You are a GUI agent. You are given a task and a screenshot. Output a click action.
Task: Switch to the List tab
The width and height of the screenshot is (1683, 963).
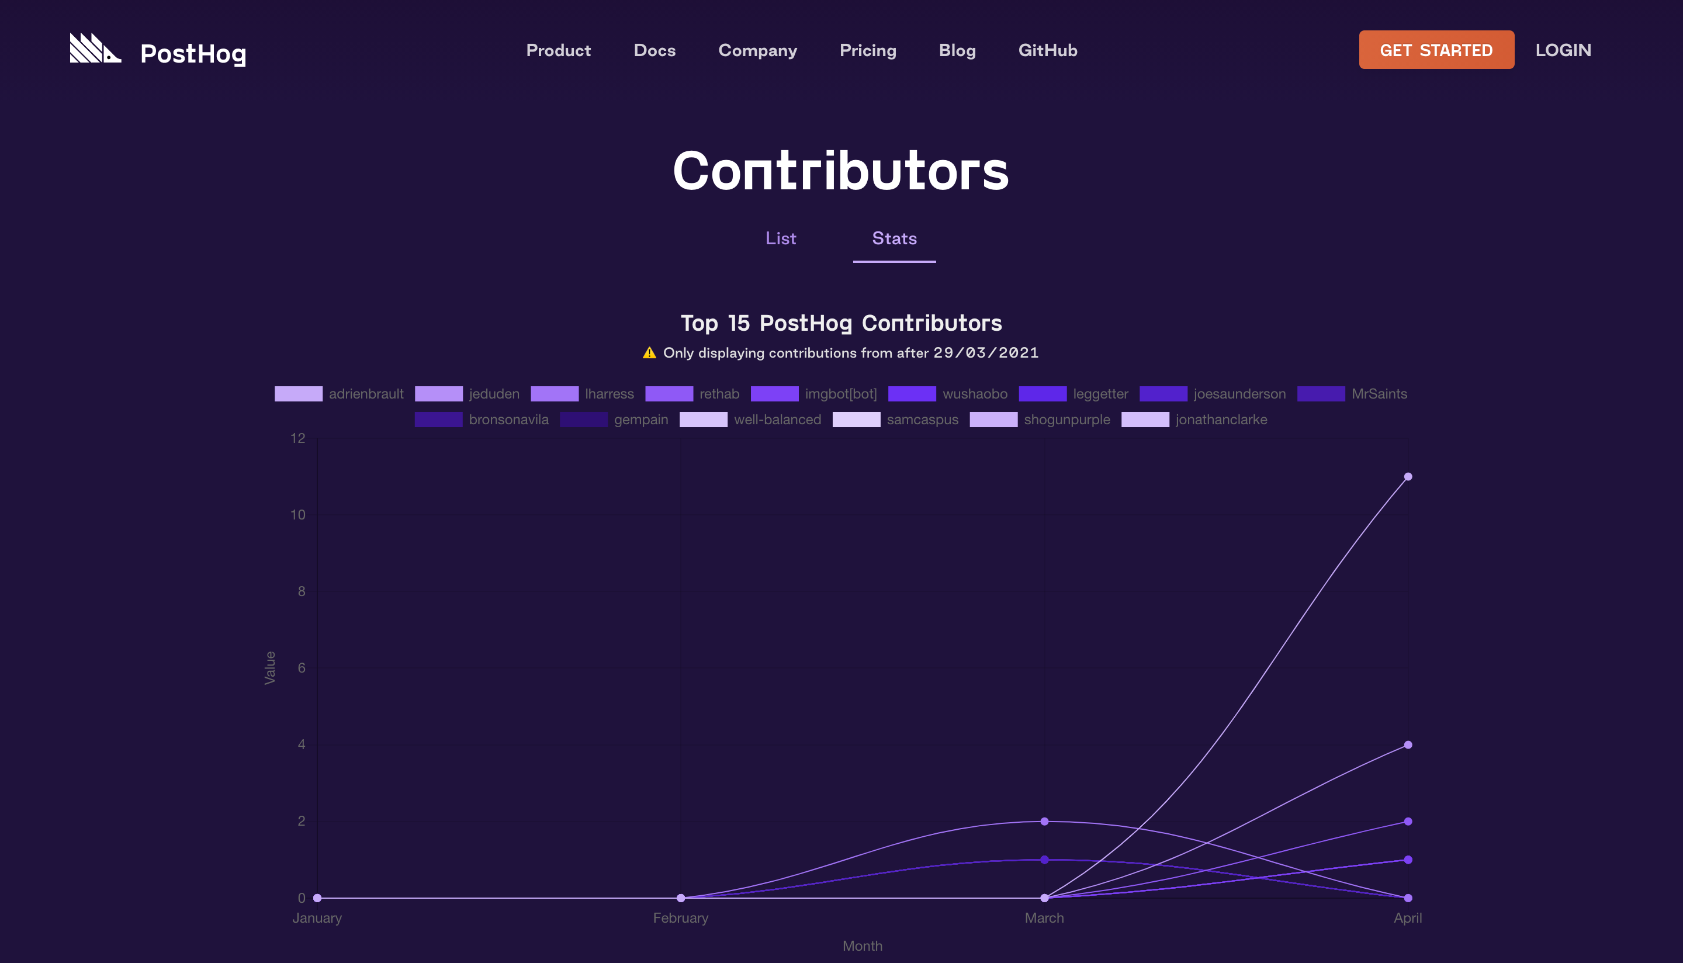780,238
